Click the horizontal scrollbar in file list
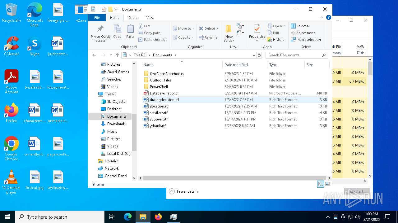 tap(234, 178)
